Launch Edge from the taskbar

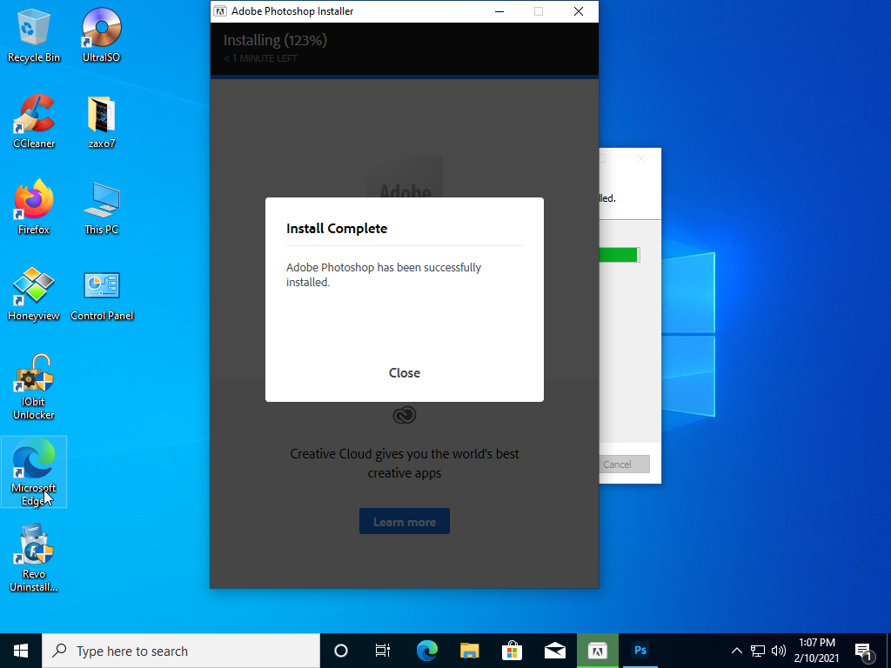426,651
